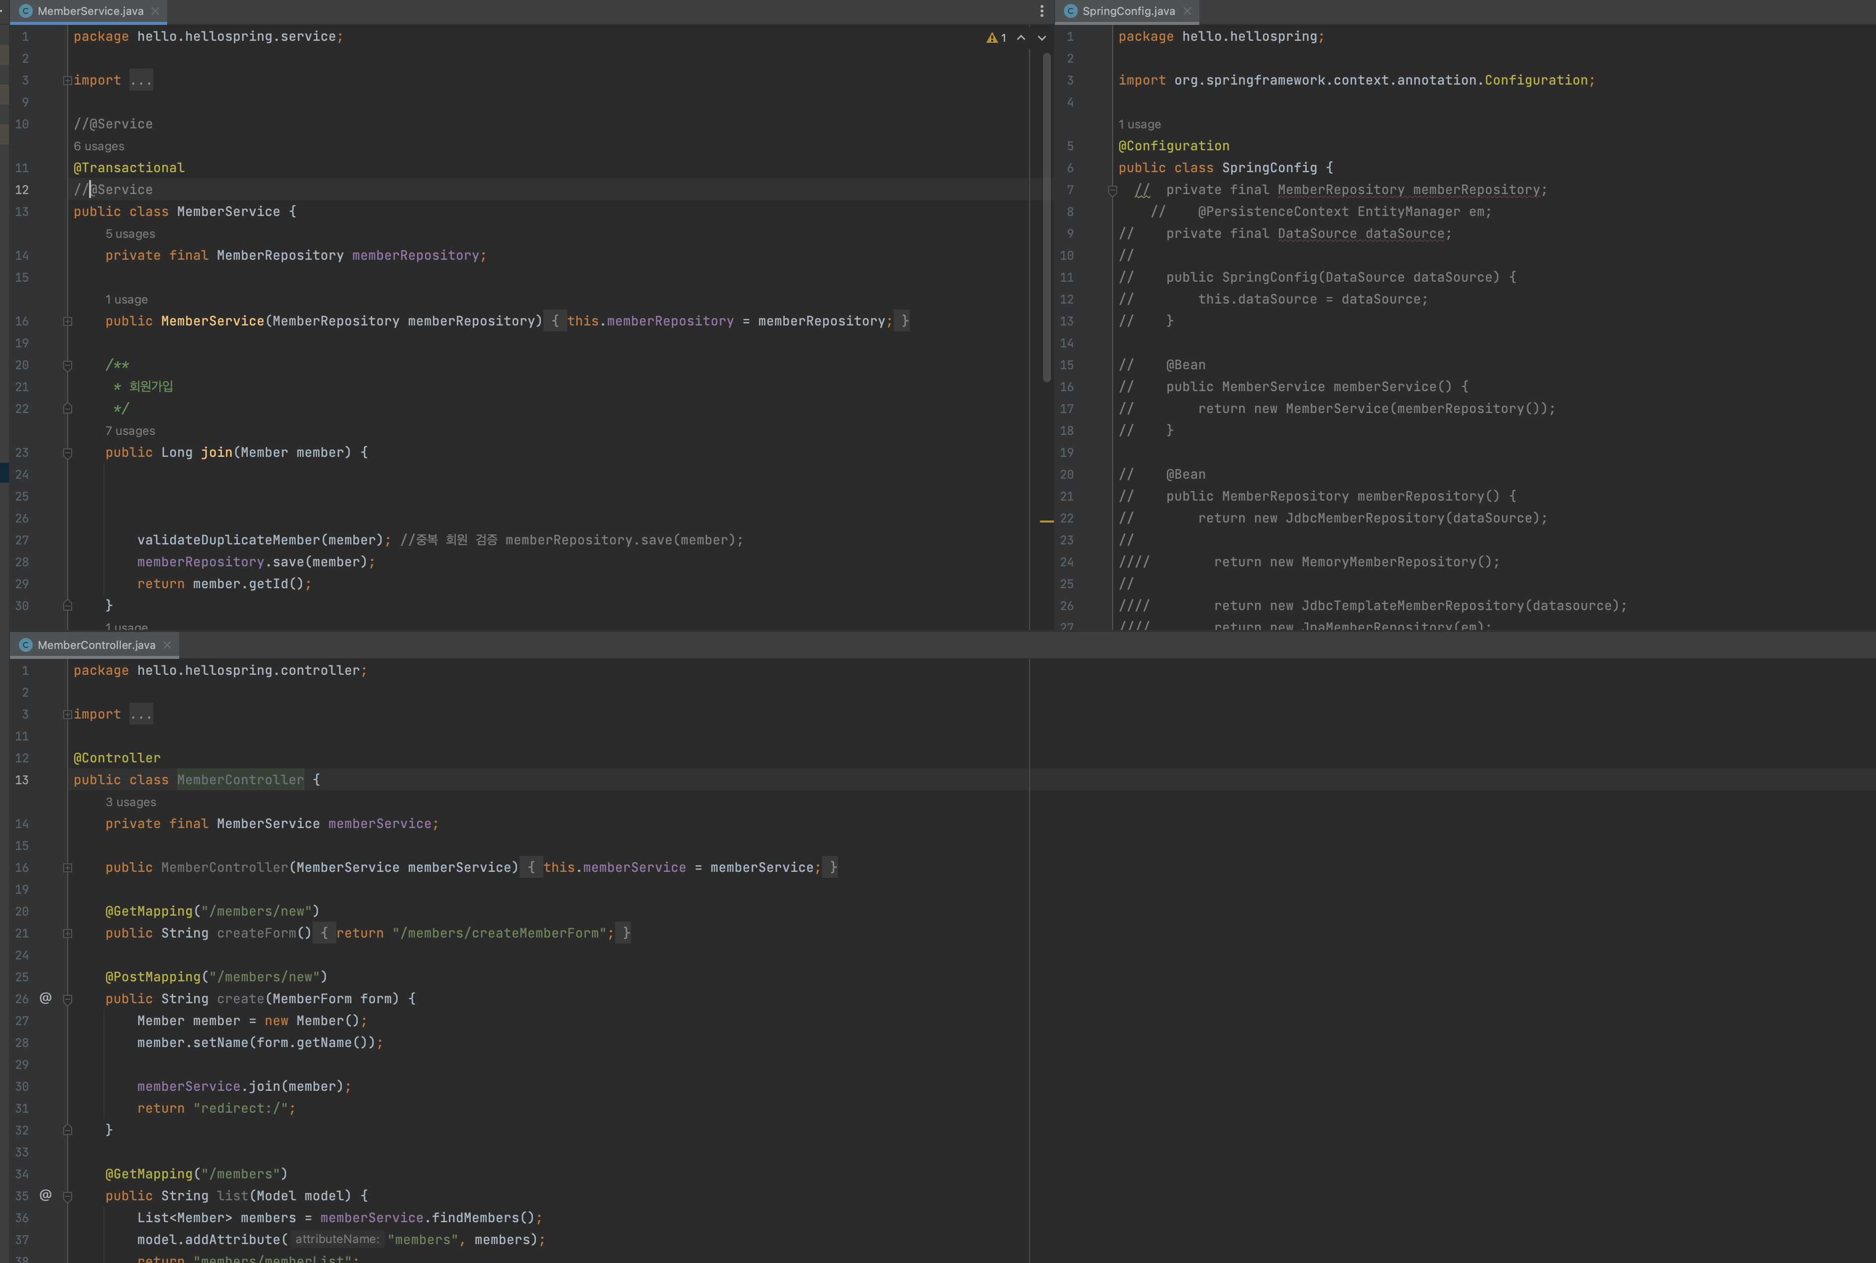Click the request mapping gutter icon for create
The height and width of the screenshot is (1263, 1876).
[x=46, y=998]
